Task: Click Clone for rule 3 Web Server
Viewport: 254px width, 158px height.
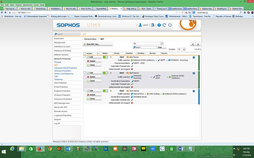Action: pos(94,99)
